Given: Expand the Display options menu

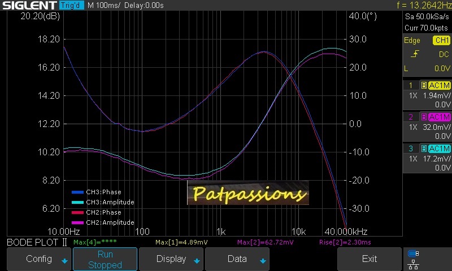Looking at the screenshot, I should (x=171, y=259).
